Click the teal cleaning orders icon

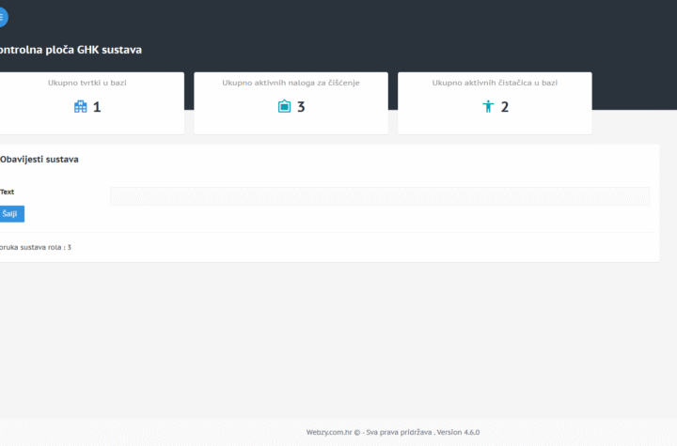click(x=284, y=107)
